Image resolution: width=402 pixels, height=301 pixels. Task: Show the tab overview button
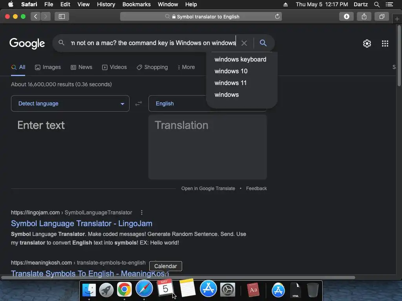point(382,16)
